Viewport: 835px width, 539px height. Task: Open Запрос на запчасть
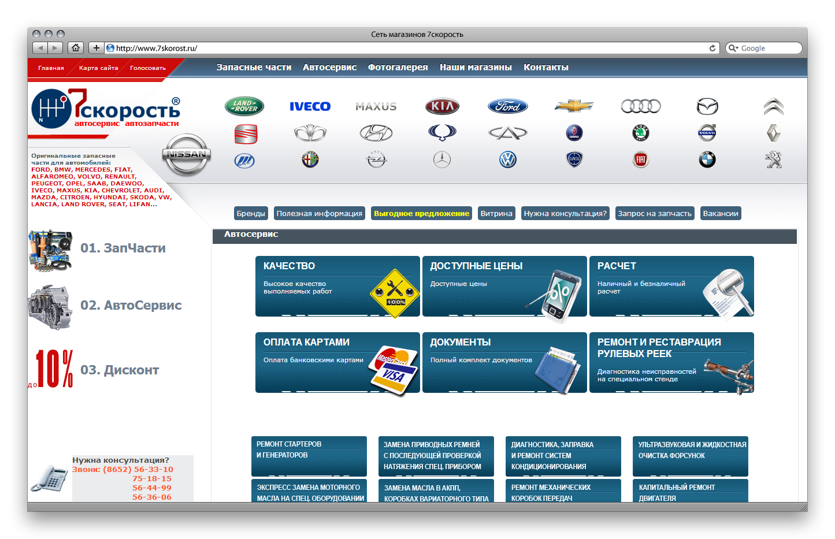click(655, 213)
